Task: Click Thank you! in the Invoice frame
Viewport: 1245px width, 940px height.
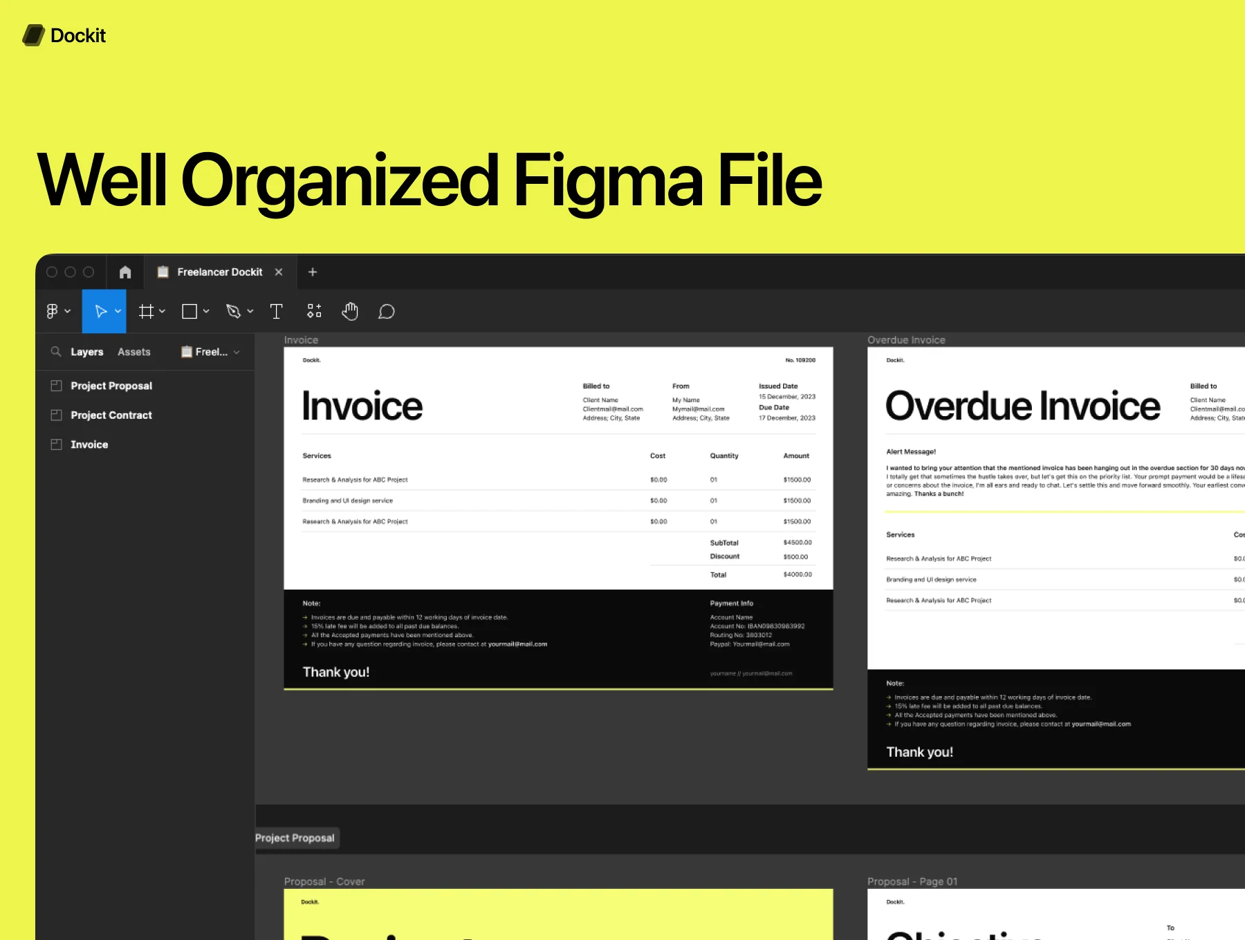Action: click(x=336, y=672)
